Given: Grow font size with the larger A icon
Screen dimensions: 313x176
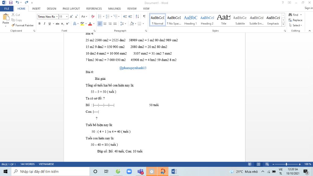Looking at the screenshot, I should (x=71, y=16).
